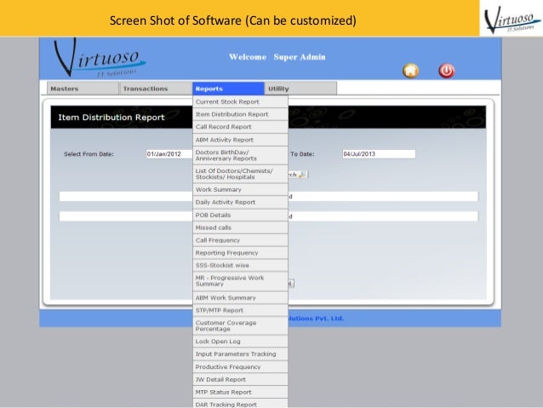
Task: Click the Virtuoso IT Solutions header logo
Action: [x=100, y=58]
